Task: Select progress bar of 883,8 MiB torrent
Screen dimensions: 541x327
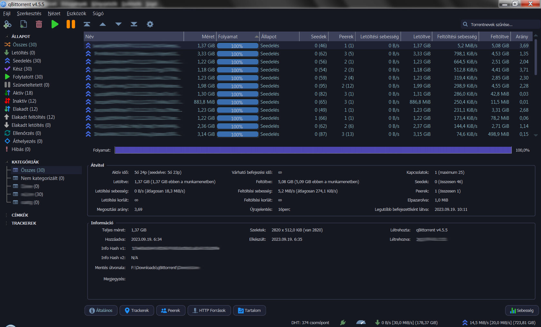Action: tap(238, 102)
